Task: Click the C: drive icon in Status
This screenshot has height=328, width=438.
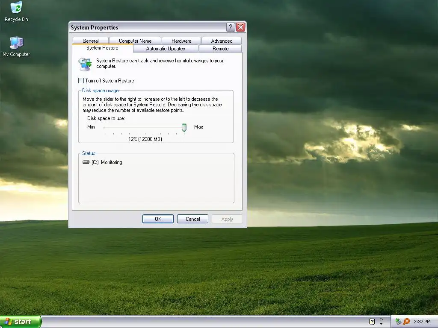Action: [86, 162]
